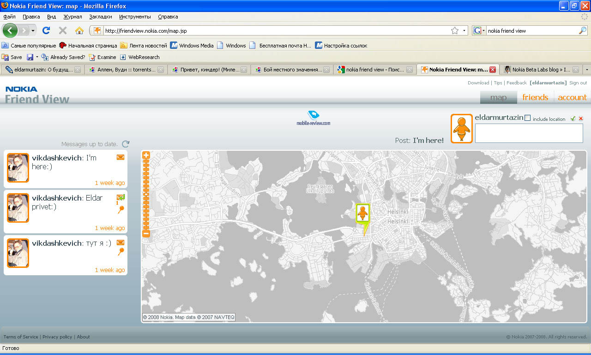Click the location pin icon on "тут я :)" message
The width and height of the screenshot is (591, 355).
(x=121, y=252)
